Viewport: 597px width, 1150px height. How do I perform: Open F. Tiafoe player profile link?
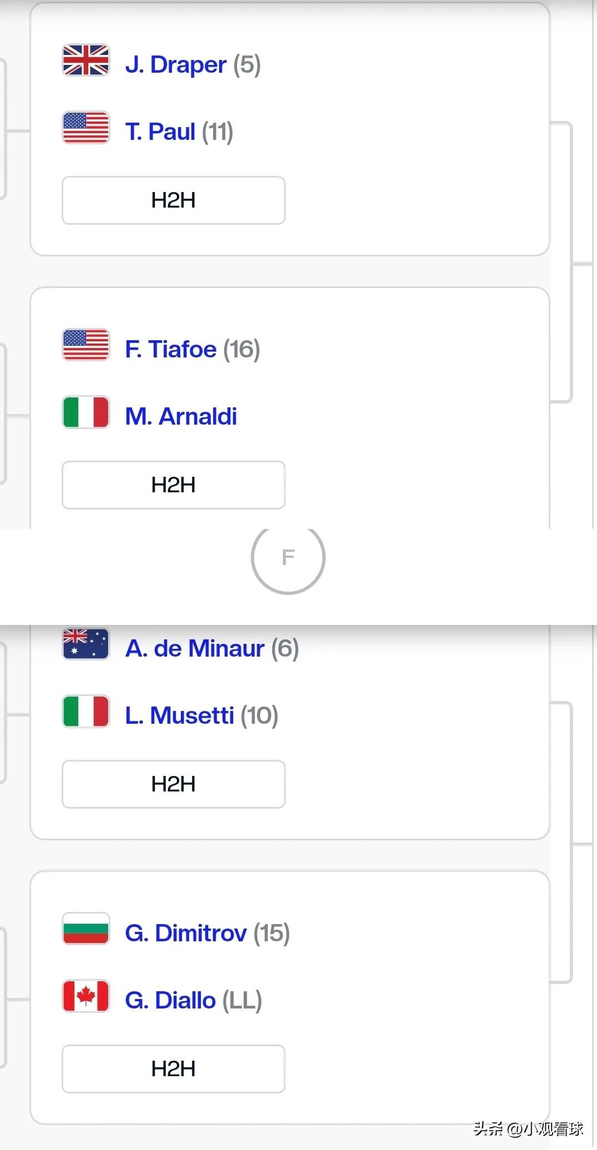(170, 349)
